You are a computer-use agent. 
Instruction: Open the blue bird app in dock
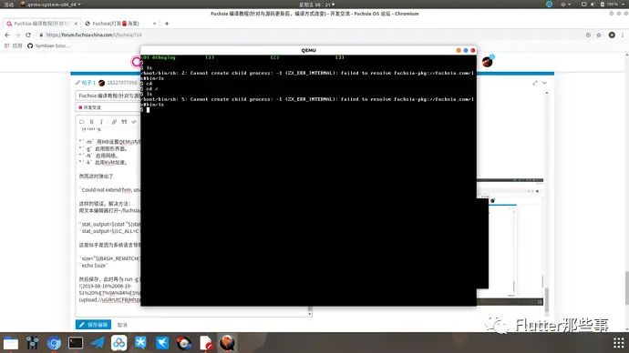coord(162,343)
